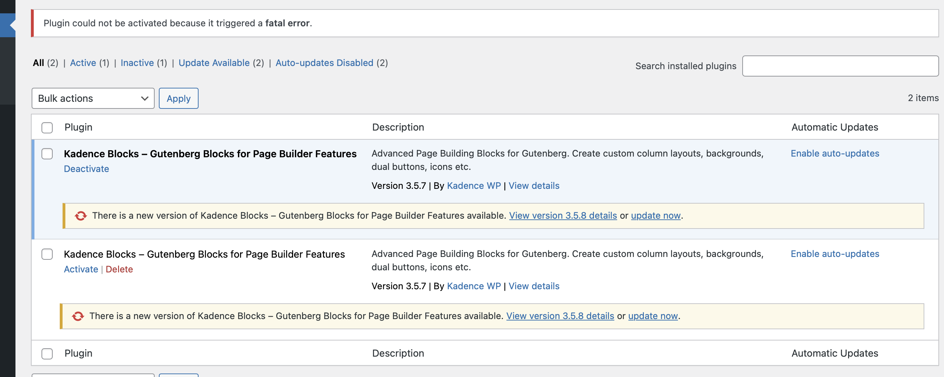Deactivate the active Kadence Blocks plugin
Image resolution: width=944 pixels, height=377 pixels.
[x=86, y=169]
